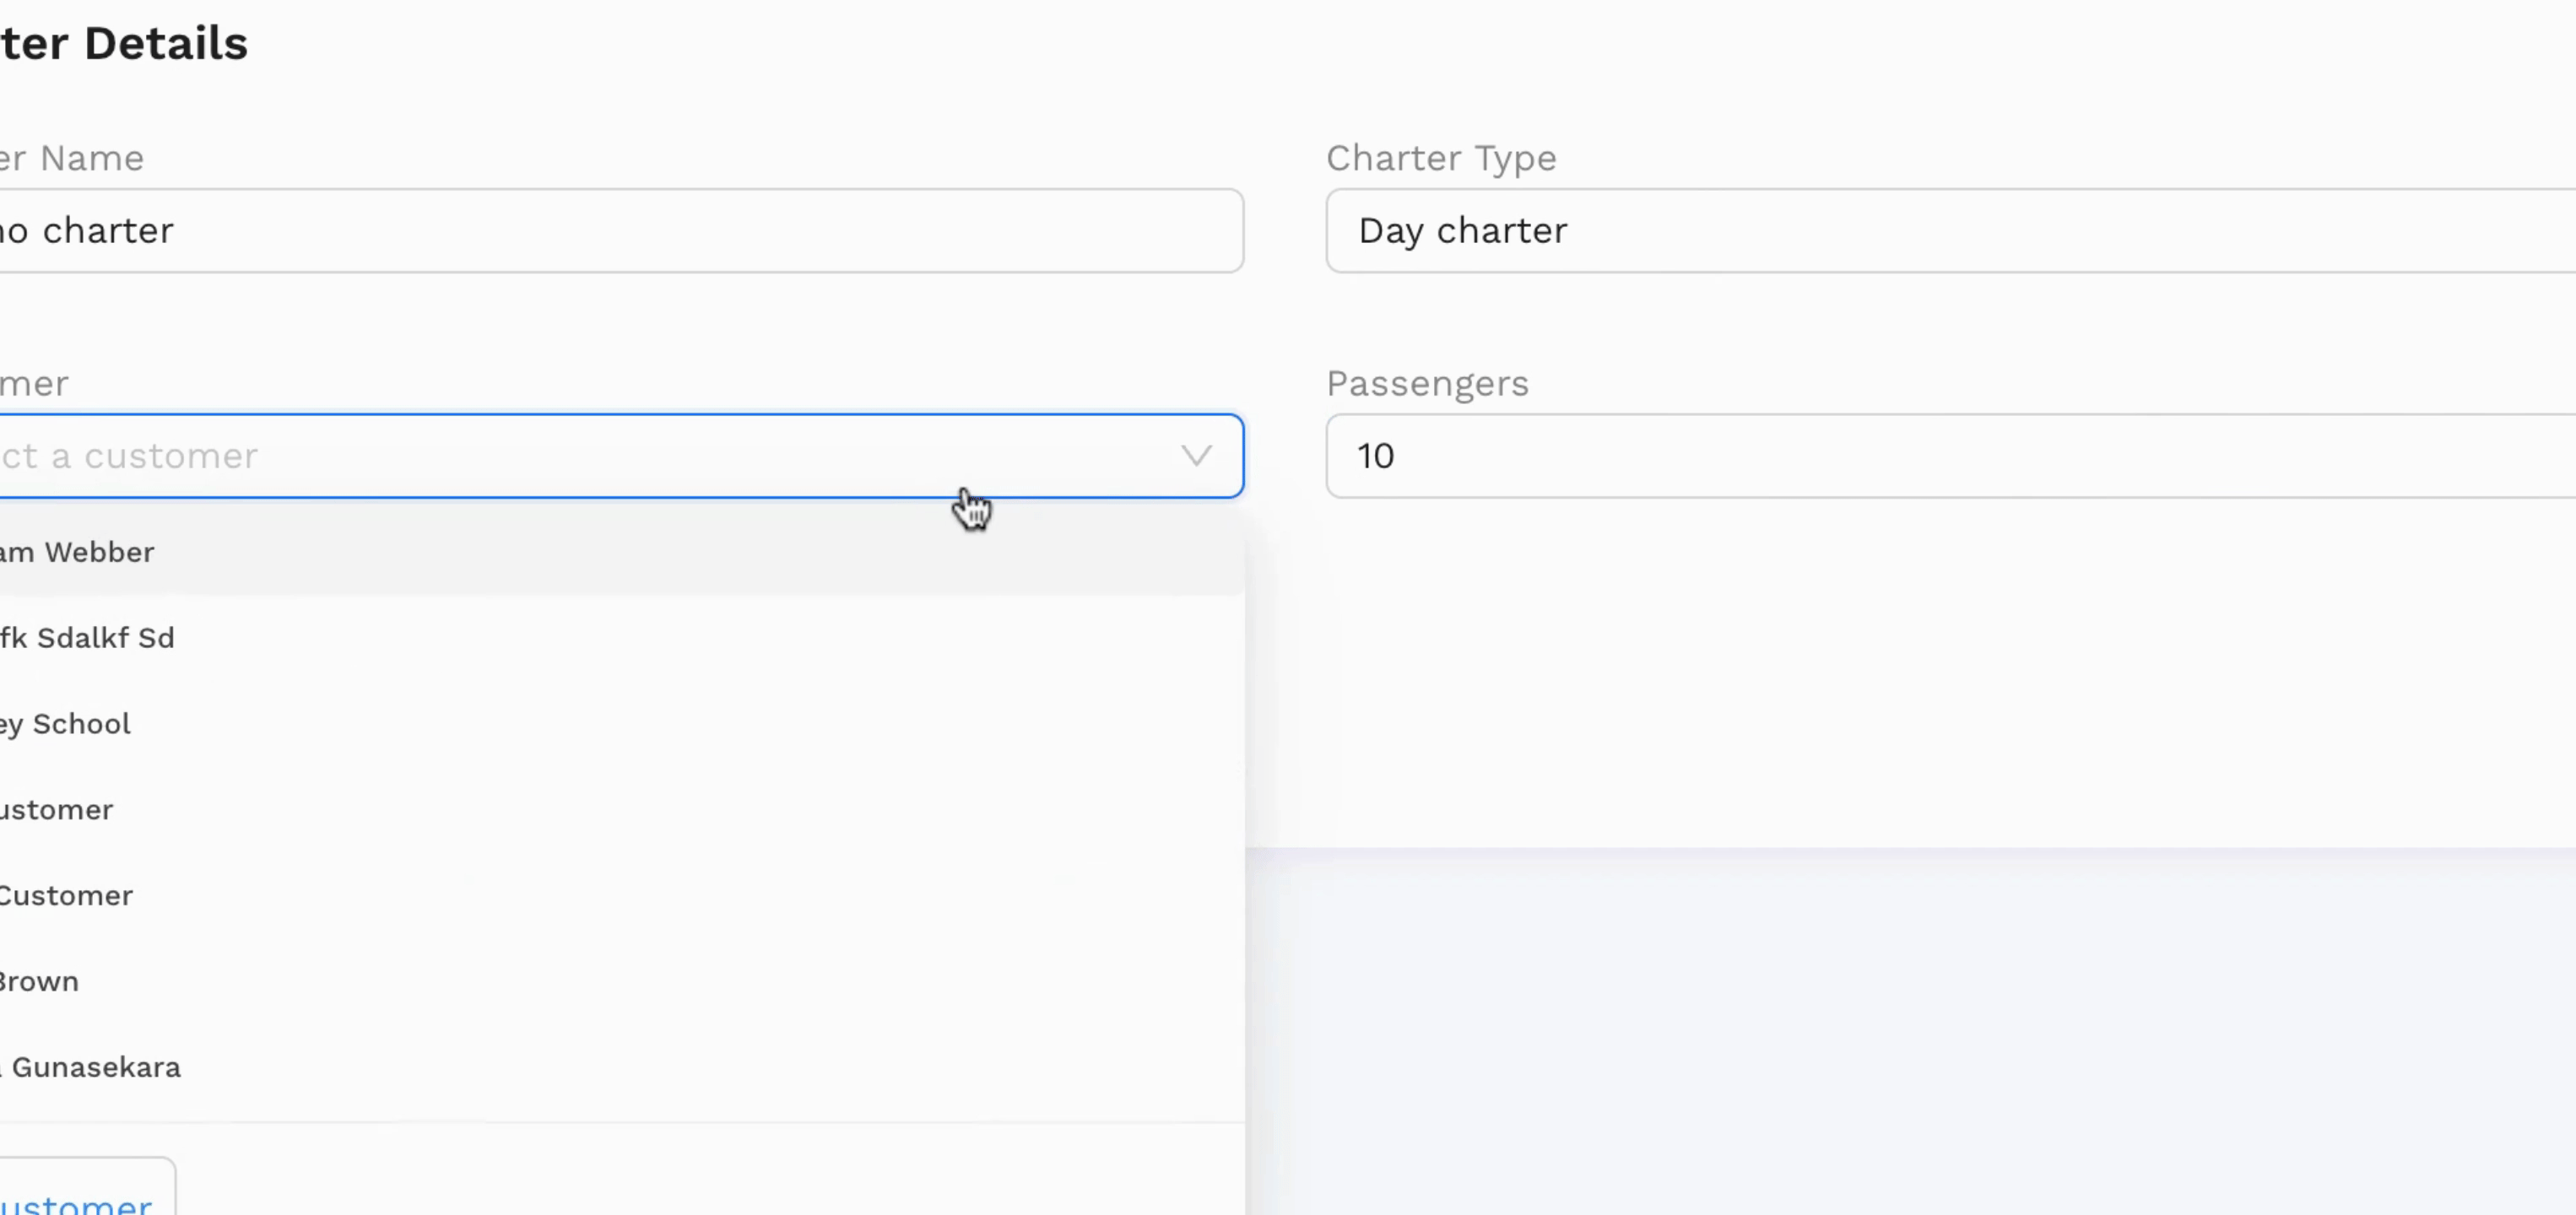Image resolution: width=2576 pixels, height=1215 pixels.
Task: Click the number 10 in Passengers
Action: (x=1375, y=457)
